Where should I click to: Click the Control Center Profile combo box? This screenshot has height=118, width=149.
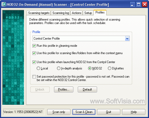coord(81,39)
